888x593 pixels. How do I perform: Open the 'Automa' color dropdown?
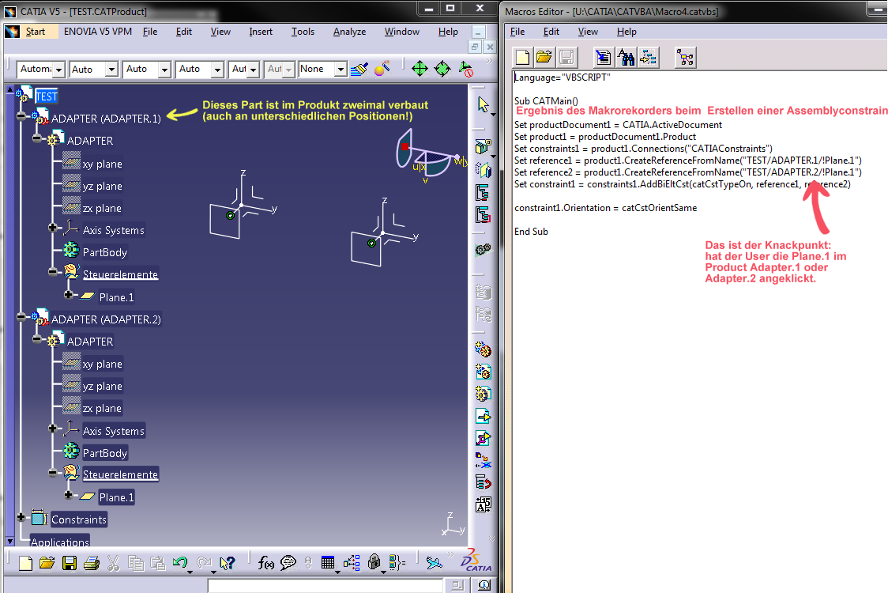coord(58,70)
